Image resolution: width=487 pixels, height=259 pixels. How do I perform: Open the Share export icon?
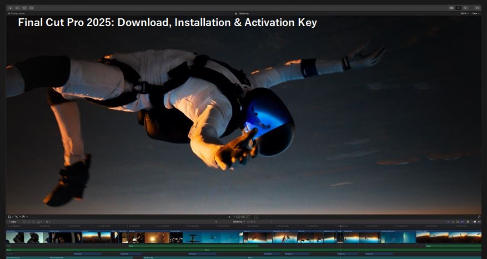pyautogui.click(x=478, y=8)
